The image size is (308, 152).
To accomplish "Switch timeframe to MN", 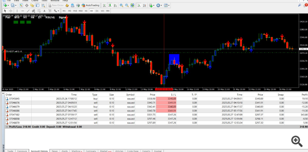I will pyautogui.click(x=108, y=11).
